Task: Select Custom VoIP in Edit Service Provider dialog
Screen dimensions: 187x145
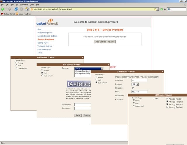Action: (134, 105)
